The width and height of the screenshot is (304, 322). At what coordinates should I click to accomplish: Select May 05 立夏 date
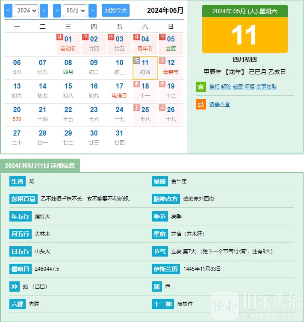point(171,44)
